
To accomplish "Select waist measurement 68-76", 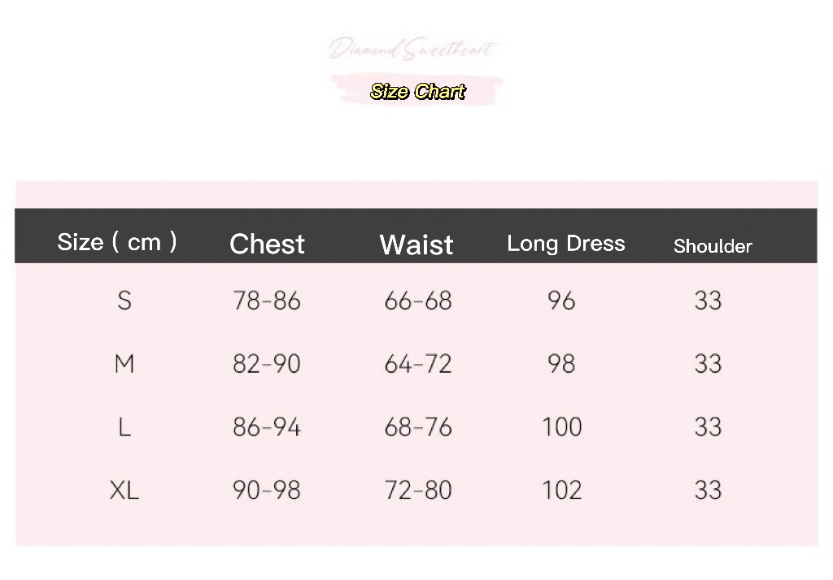I will tap(417, 427).
